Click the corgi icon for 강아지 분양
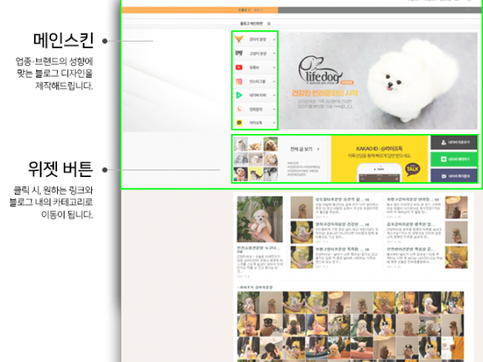The width and height of the screenshot is (483, 362). pyautogui.click(x=239, y=40)
